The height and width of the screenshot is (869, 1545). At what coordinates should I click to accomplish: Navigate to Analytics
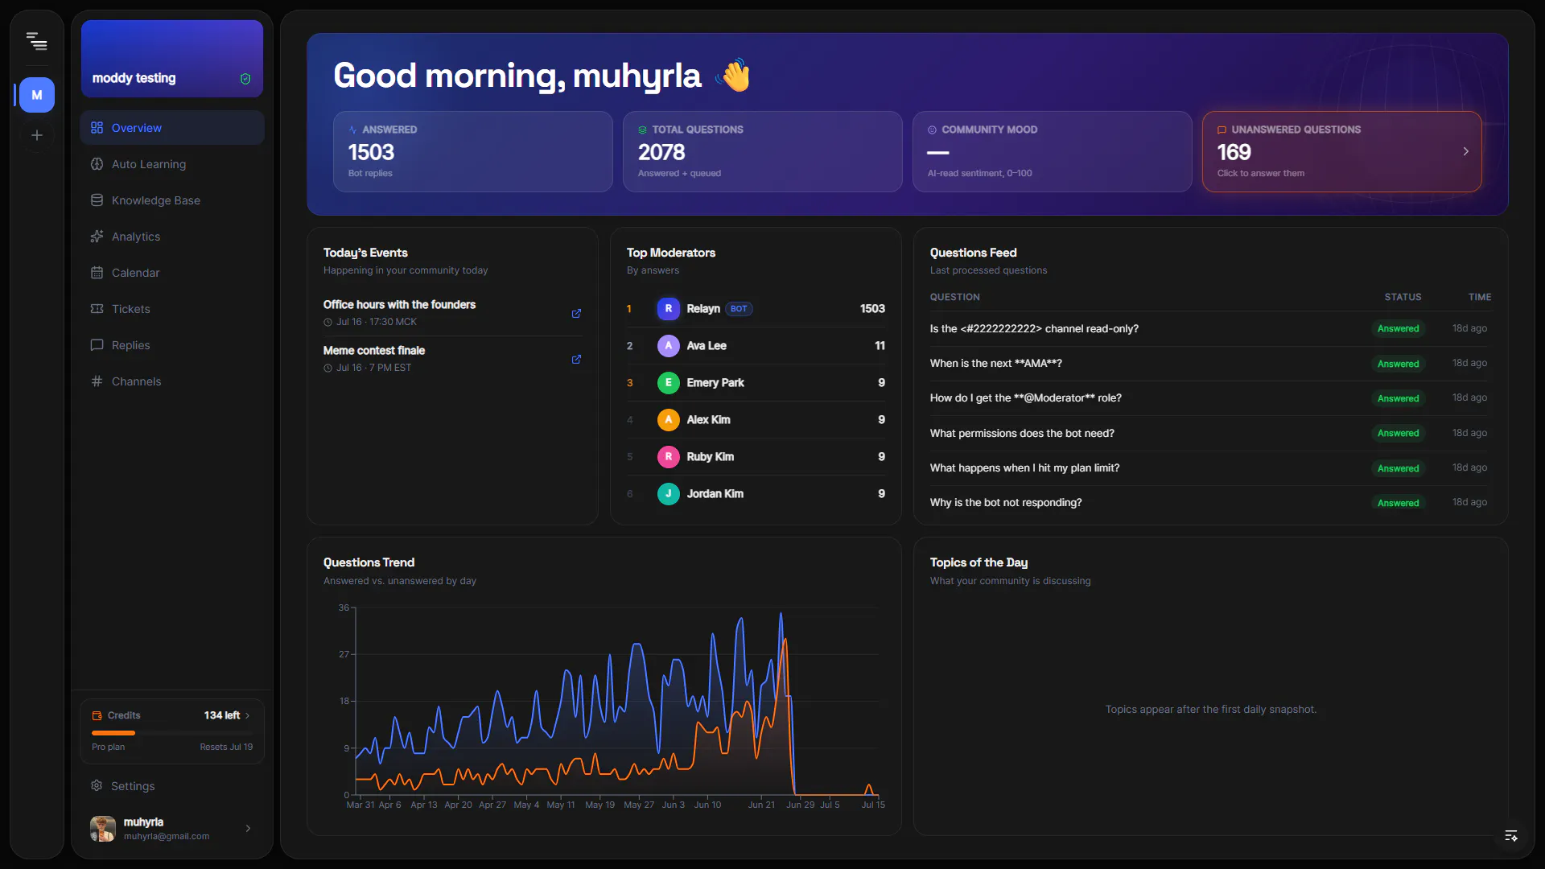(x=172, y=237)
